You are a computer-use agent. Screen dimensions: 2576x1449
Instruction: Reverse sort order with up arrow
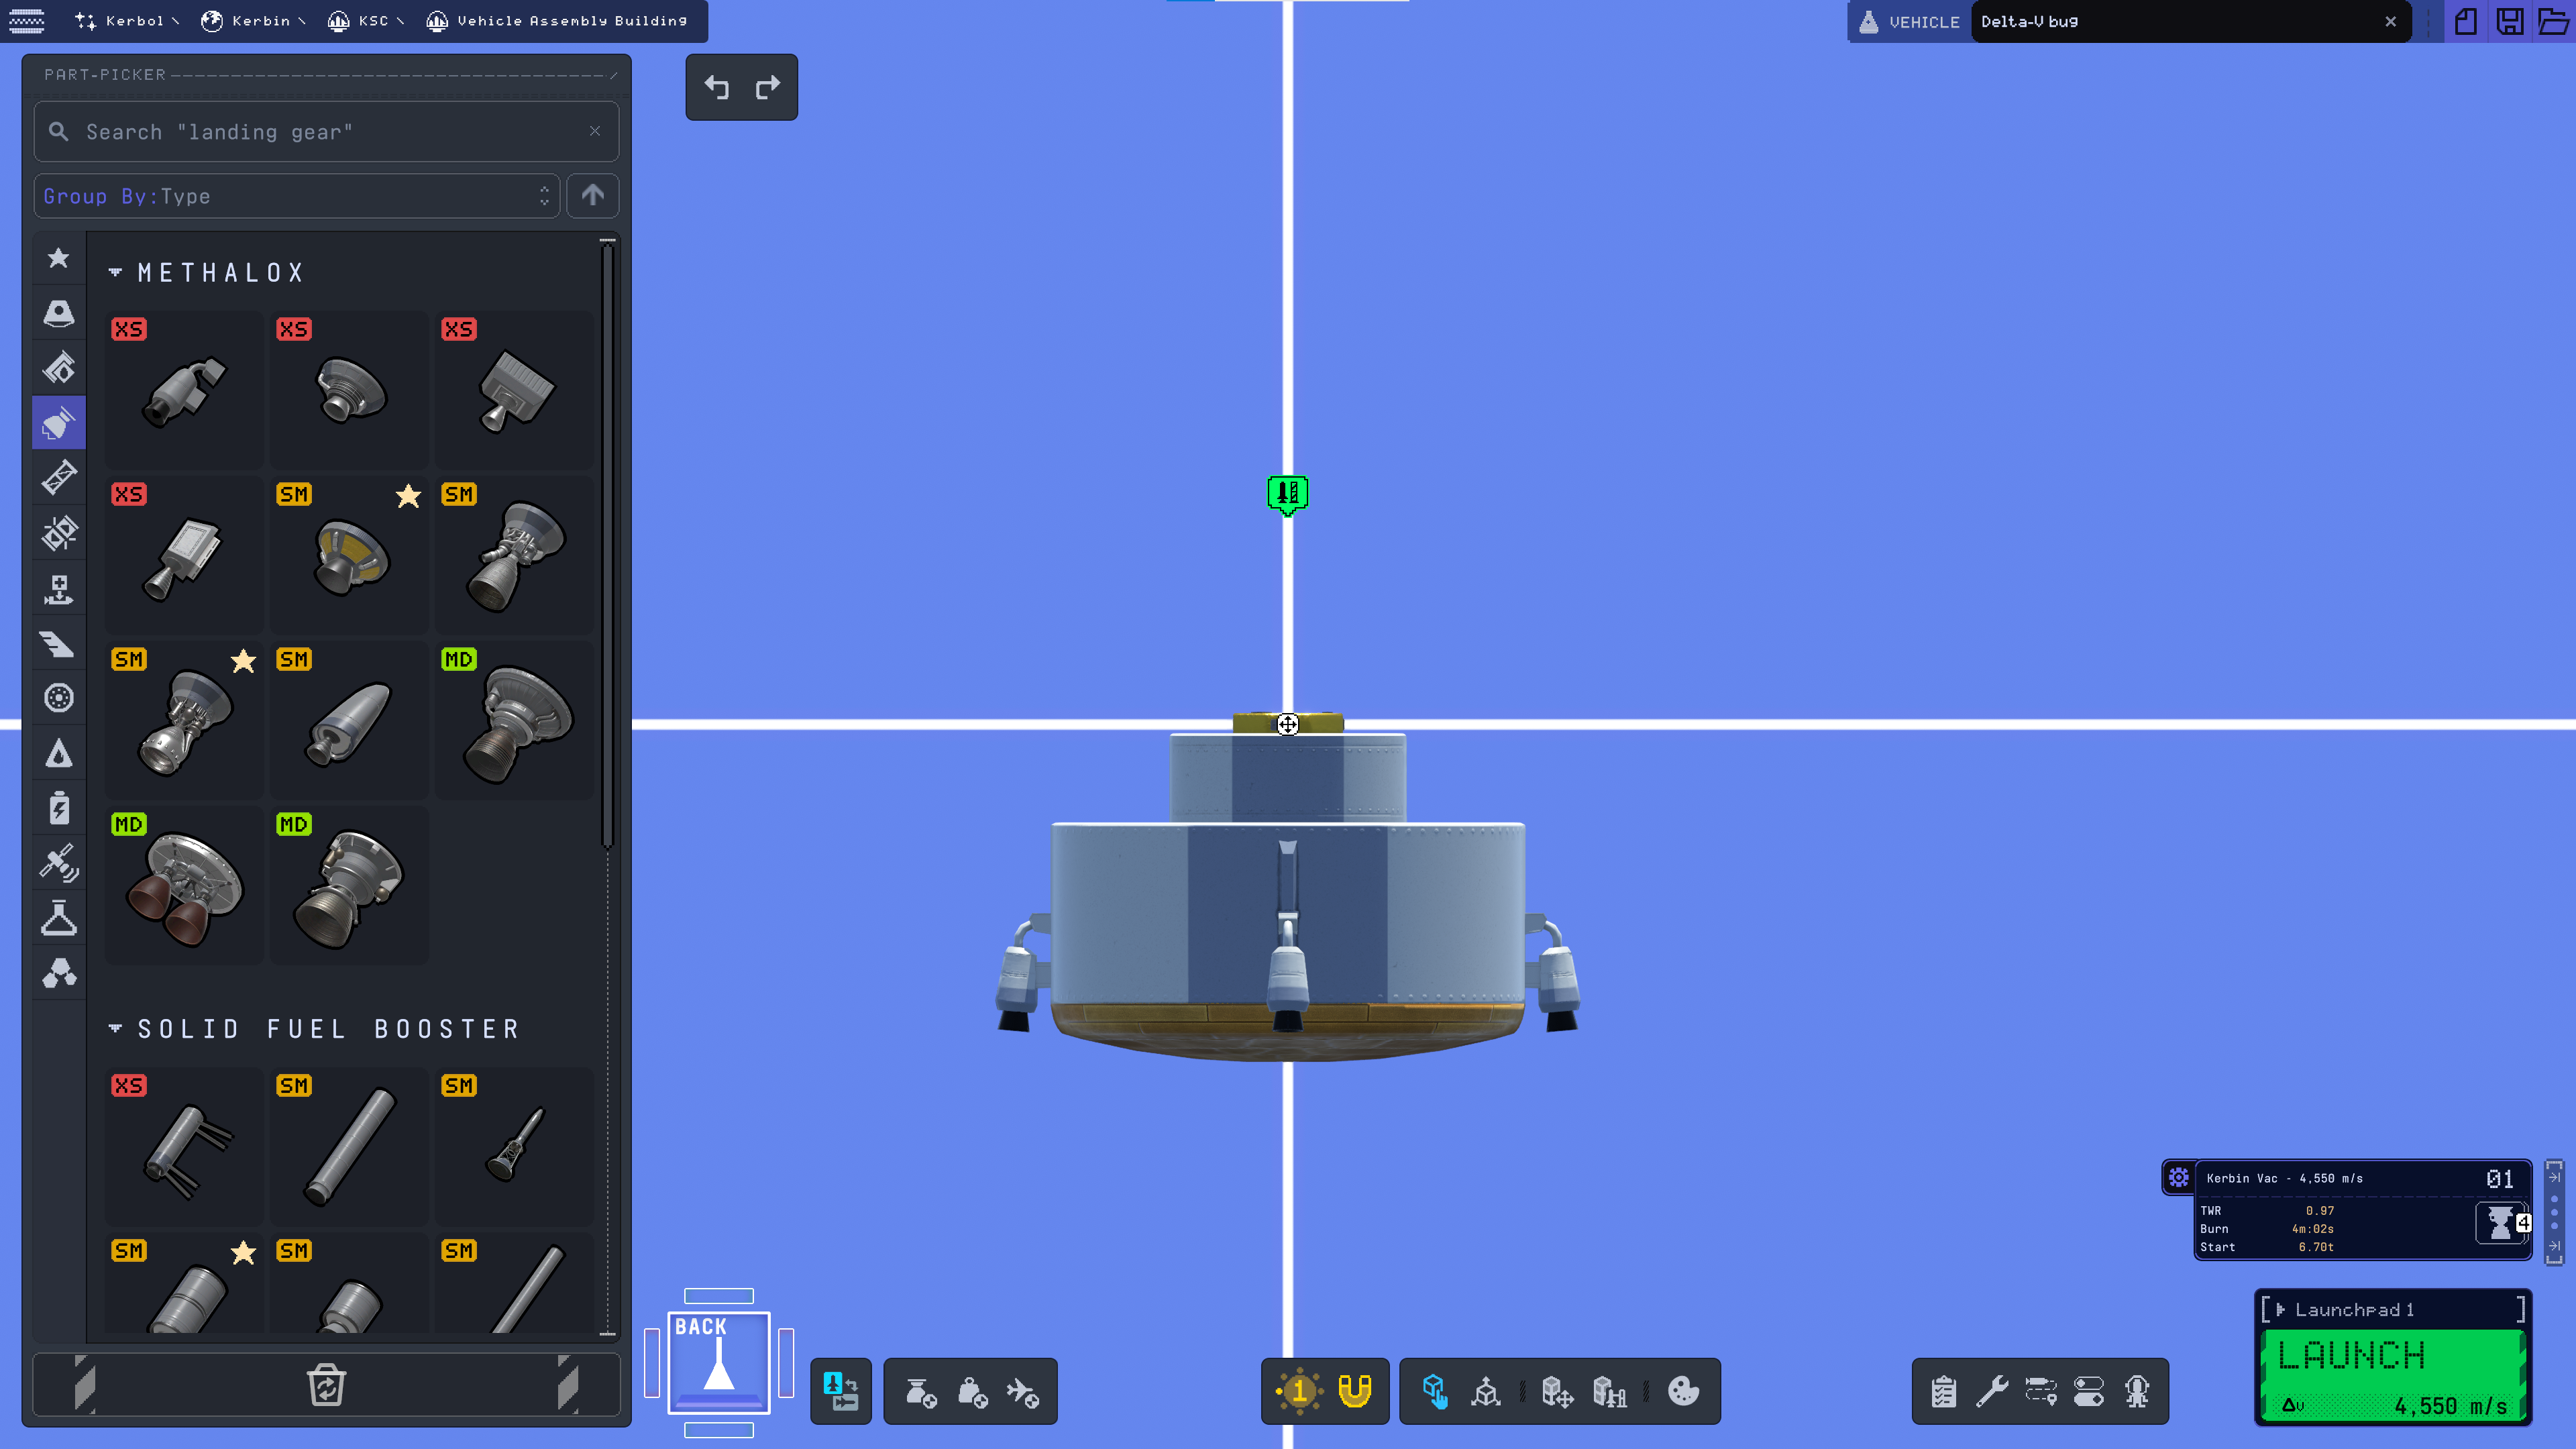click(x=593, y=196)
